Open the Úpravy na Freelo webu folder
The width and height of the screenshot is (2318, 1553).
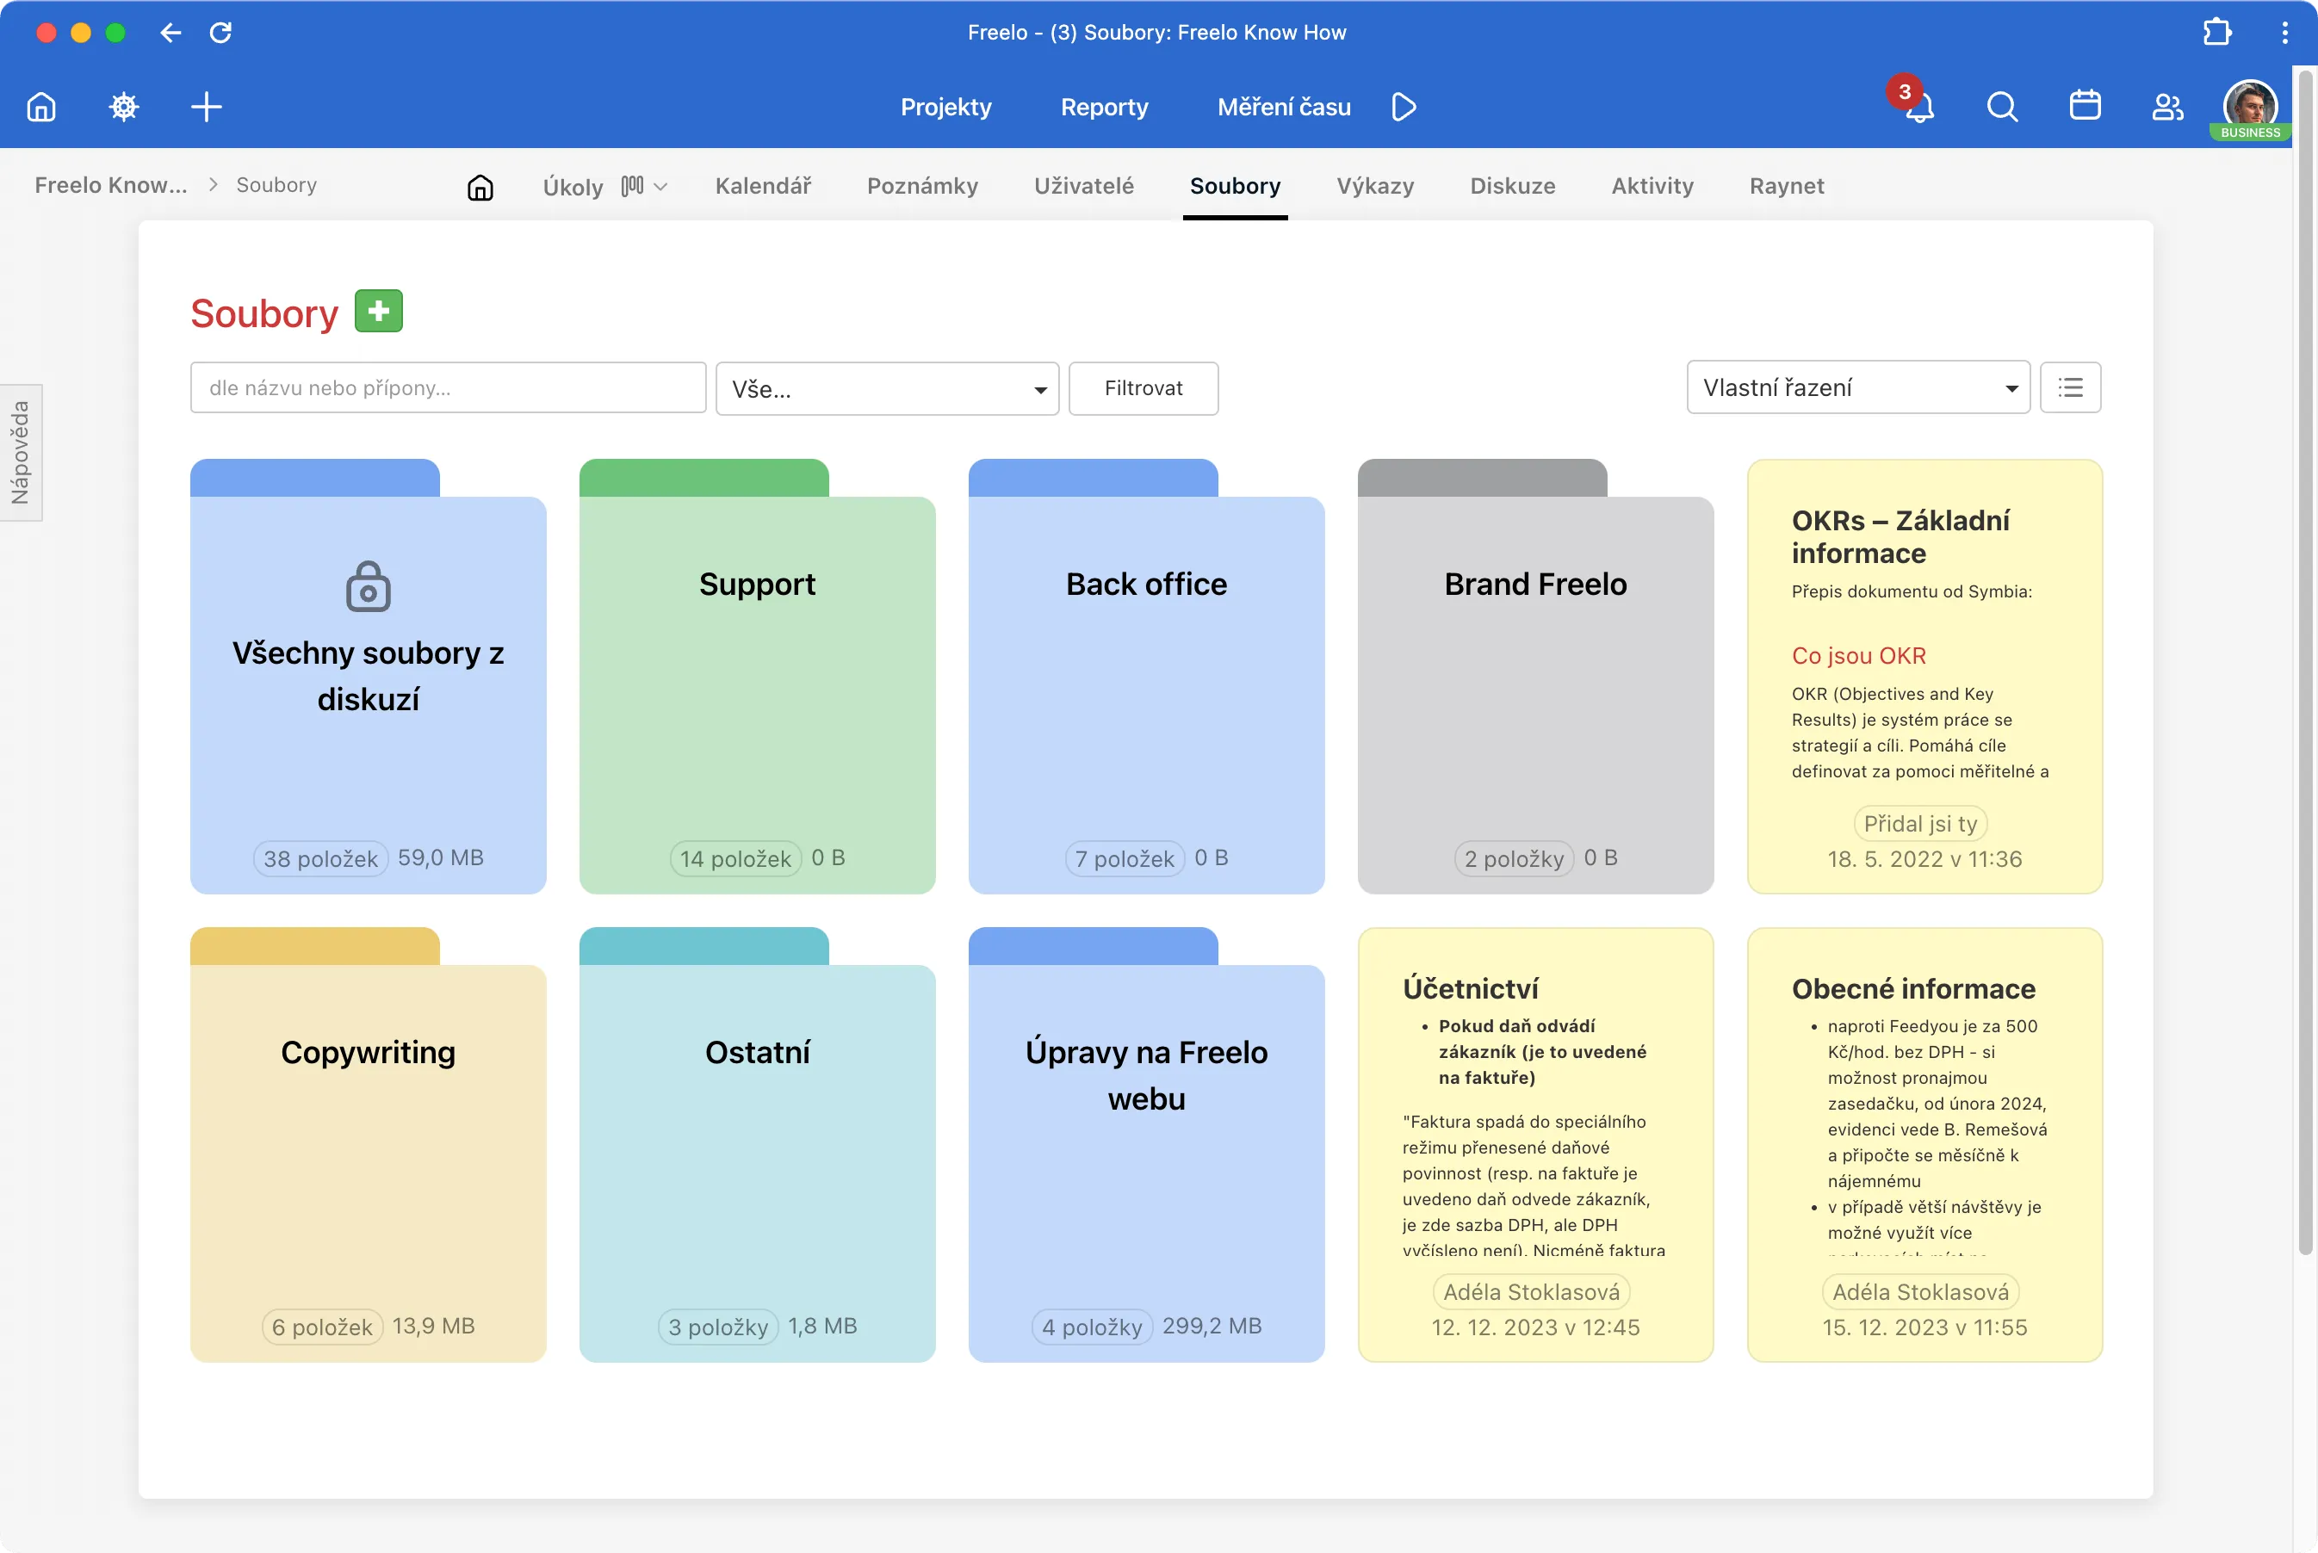pyautogui.click(x=1147, y=1145)
